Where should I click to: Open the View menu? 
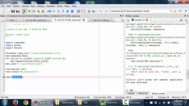click(67, 6)
